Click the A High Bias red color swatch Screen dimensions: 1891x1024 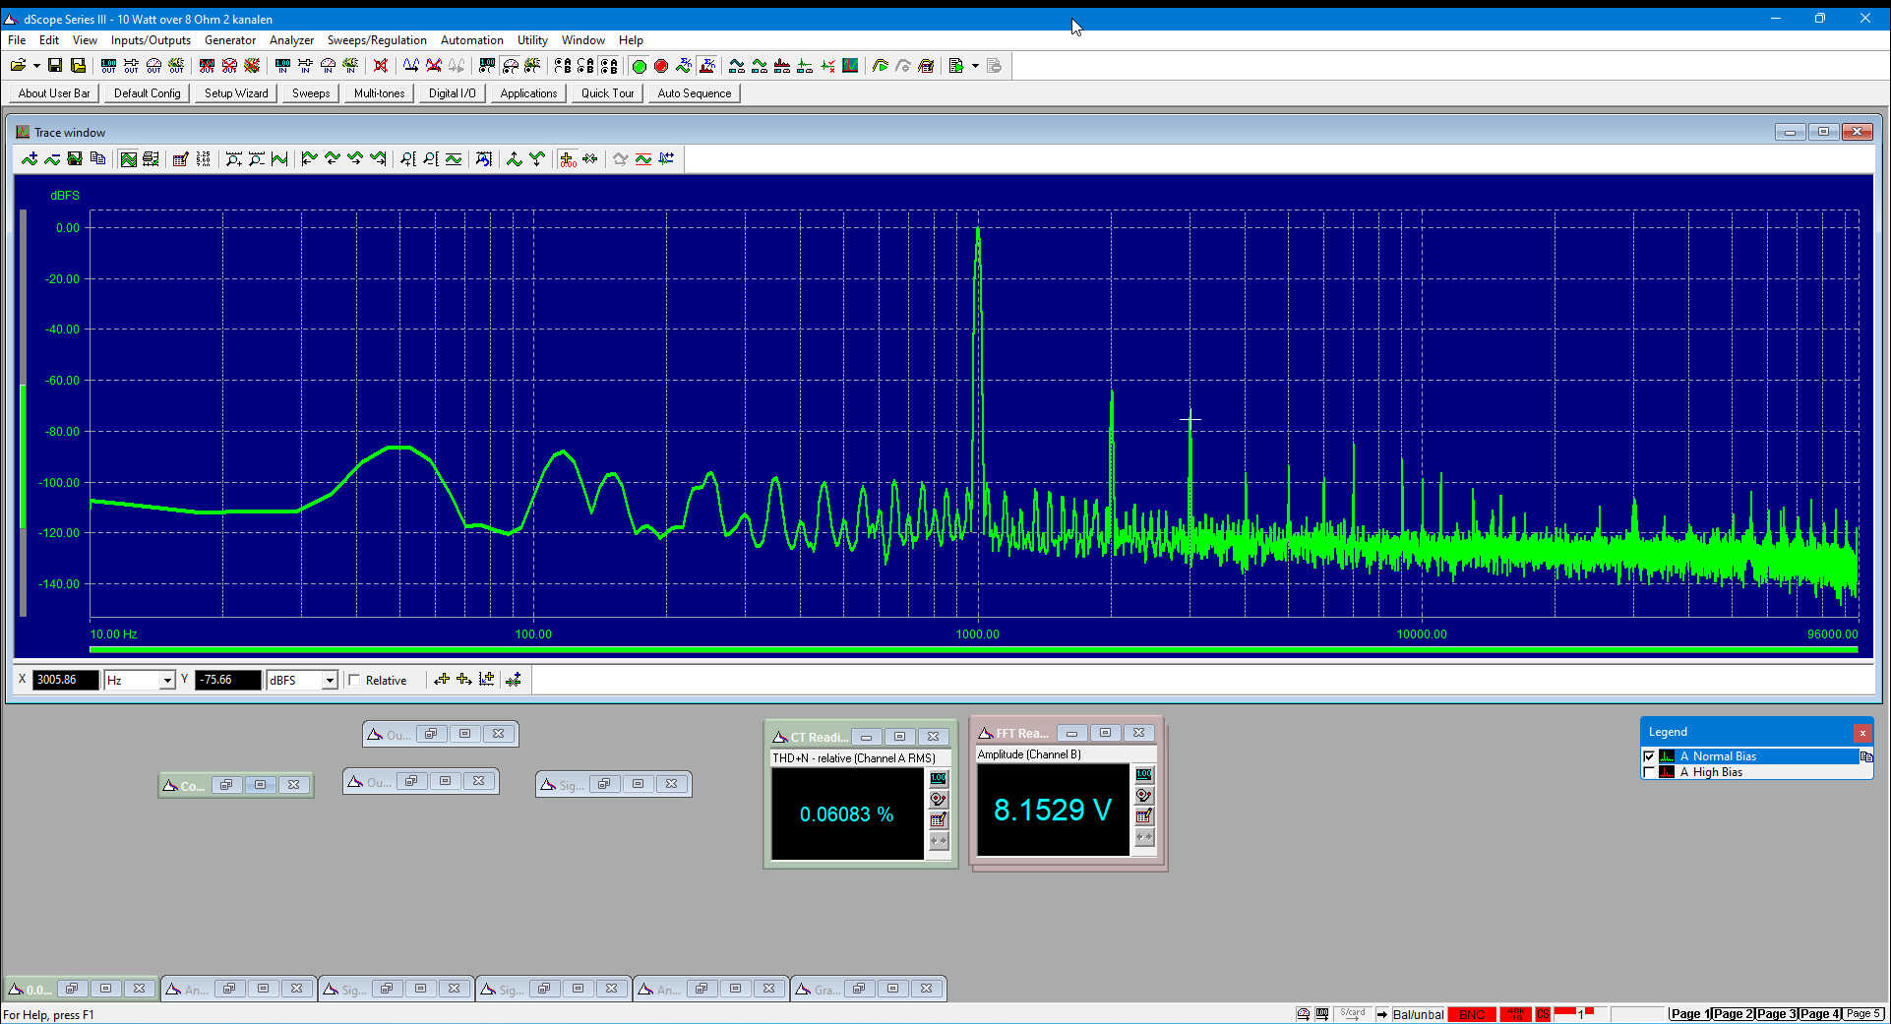point(1667,772)
